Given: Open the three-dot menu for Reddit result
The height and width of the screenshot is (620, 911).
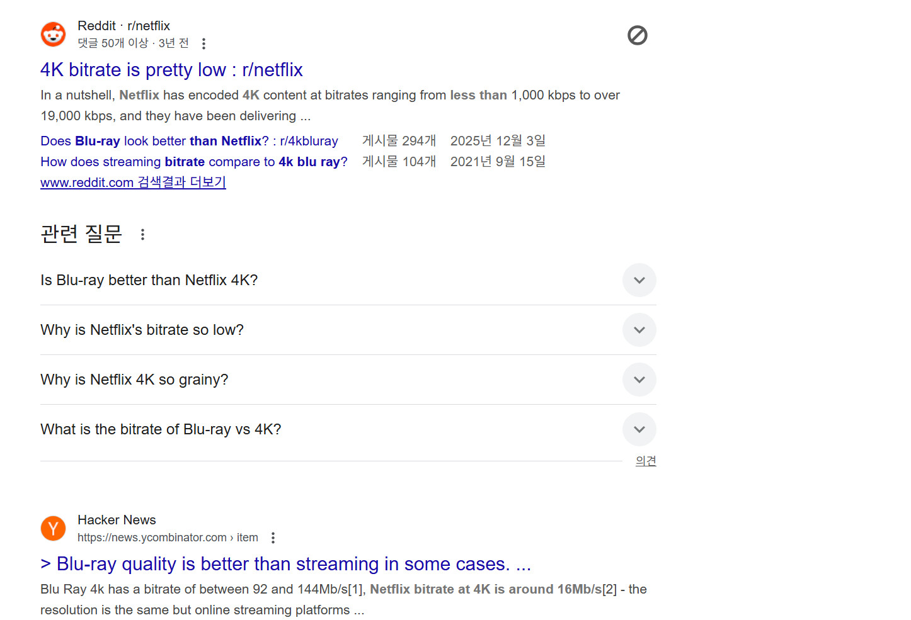Looking at the screenshot, I should (203, 43).
